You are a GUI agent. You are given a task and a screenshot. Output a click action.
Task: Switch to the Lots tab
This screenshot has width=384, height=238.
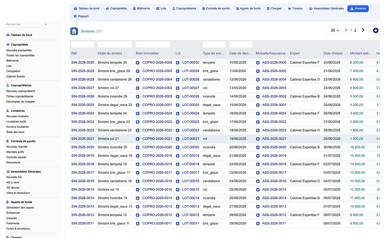tap(161, 9)
